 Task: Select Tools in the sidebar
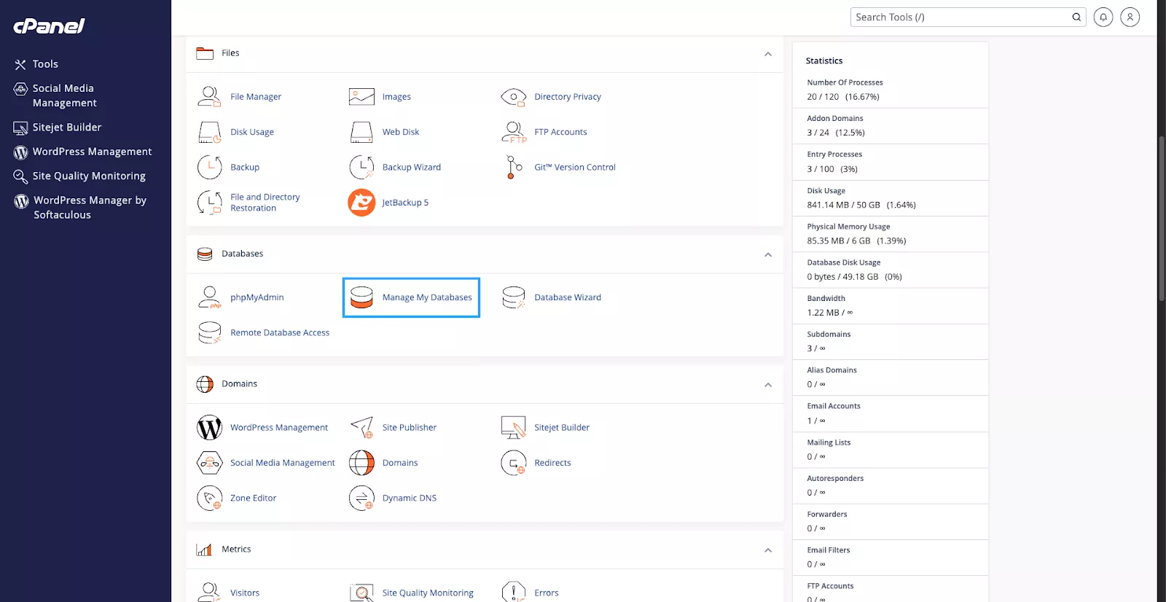(x=36, y=64)
